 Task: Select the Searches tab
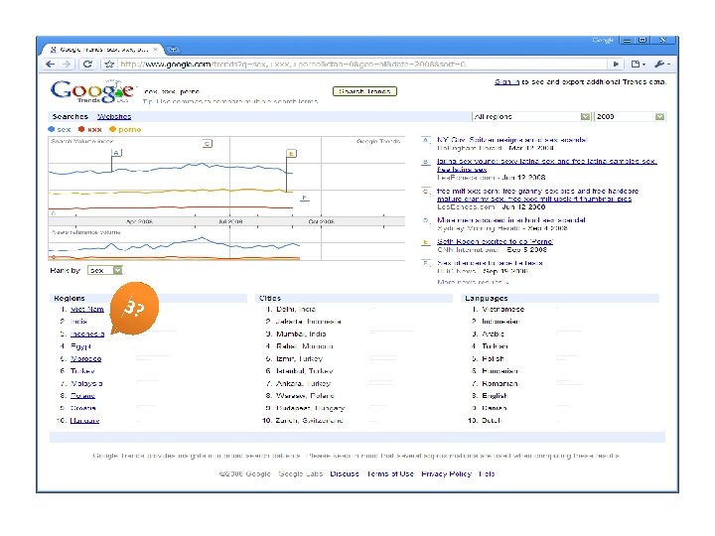tap(70, 117)
